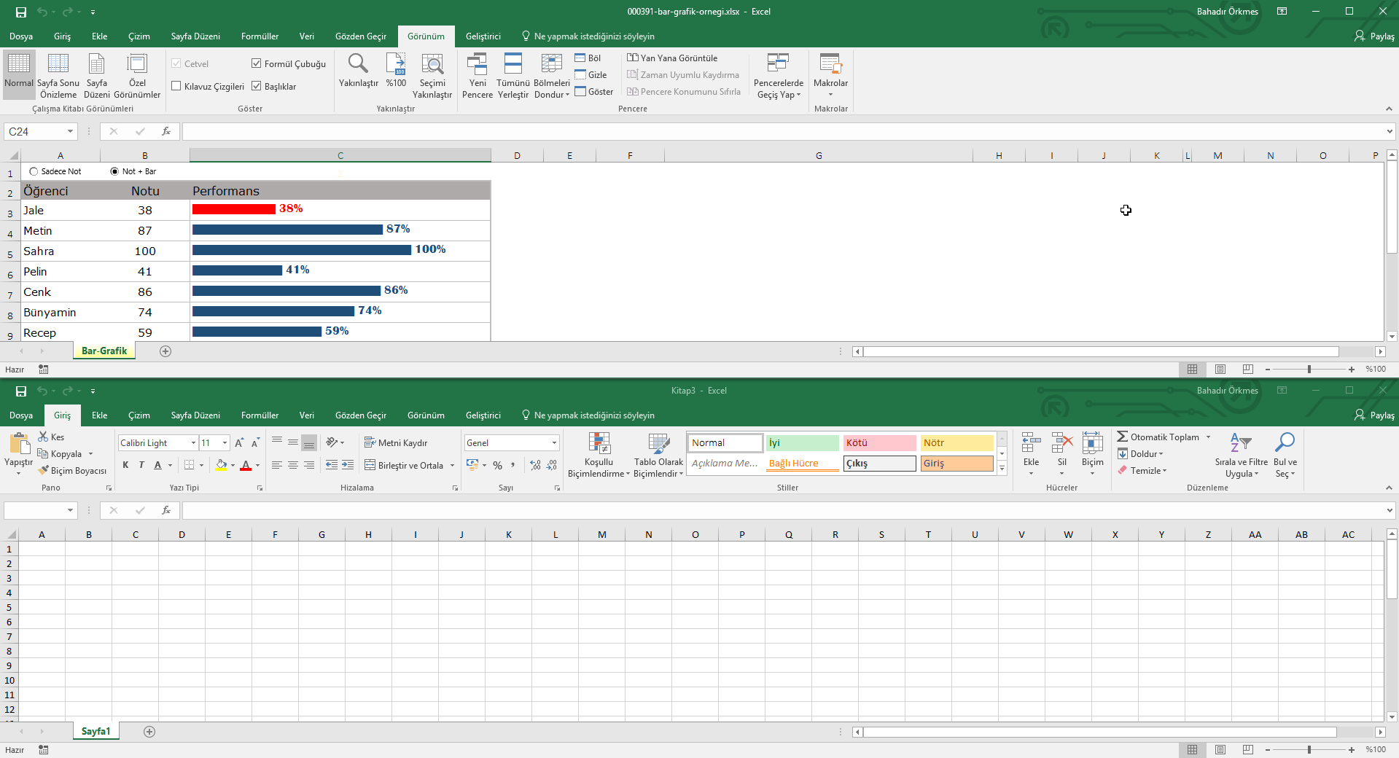Expand Bölmeleri Dondur dropdown

tap(552, 89)
